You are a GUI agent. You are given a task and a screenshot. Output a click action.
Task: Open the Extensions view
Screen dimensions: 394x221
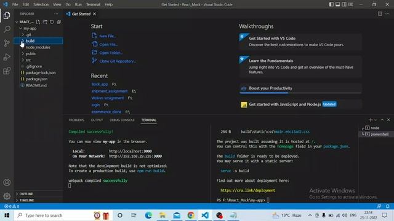pyautogui.click(x=7, y=71)
